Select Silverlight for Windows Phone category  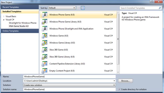click(23, 23)
